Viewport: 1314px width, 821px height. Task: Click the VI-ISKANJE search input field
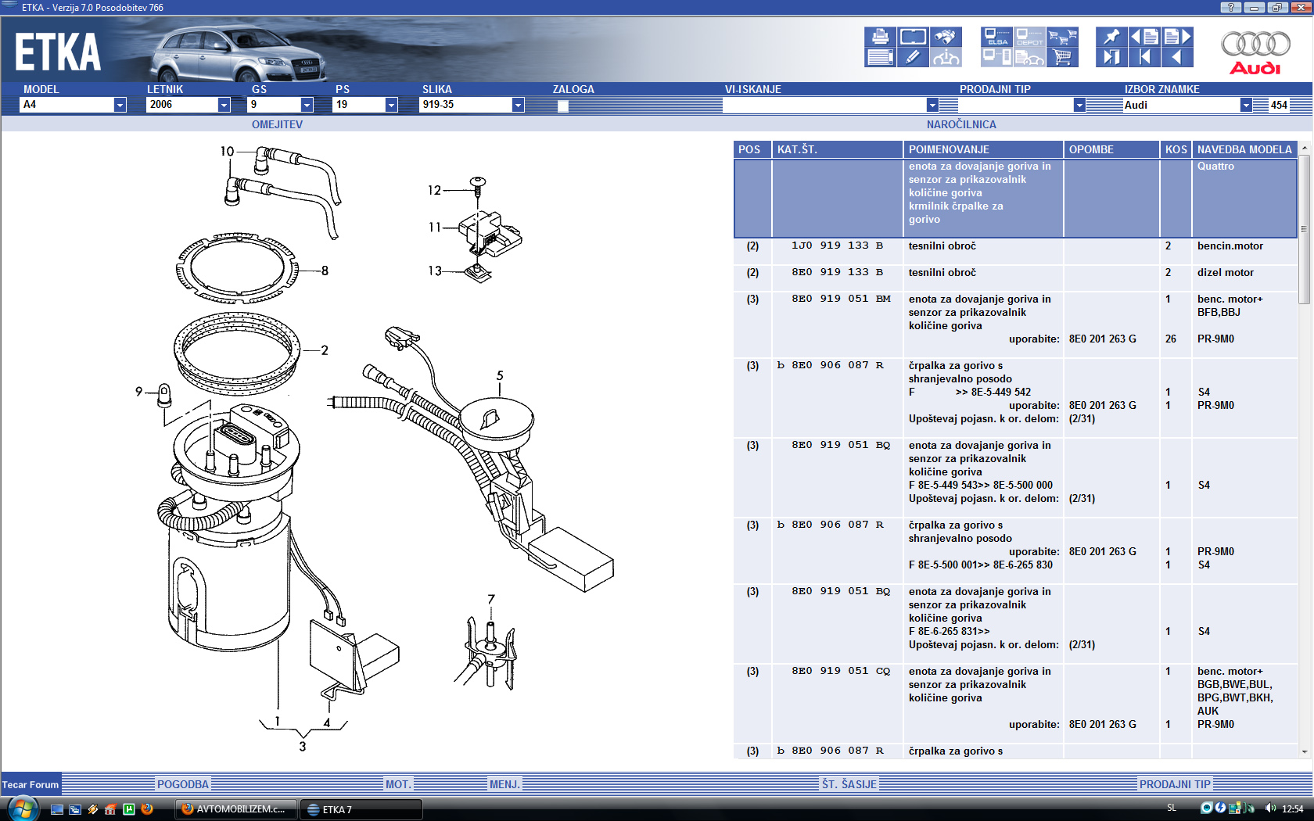824,105
